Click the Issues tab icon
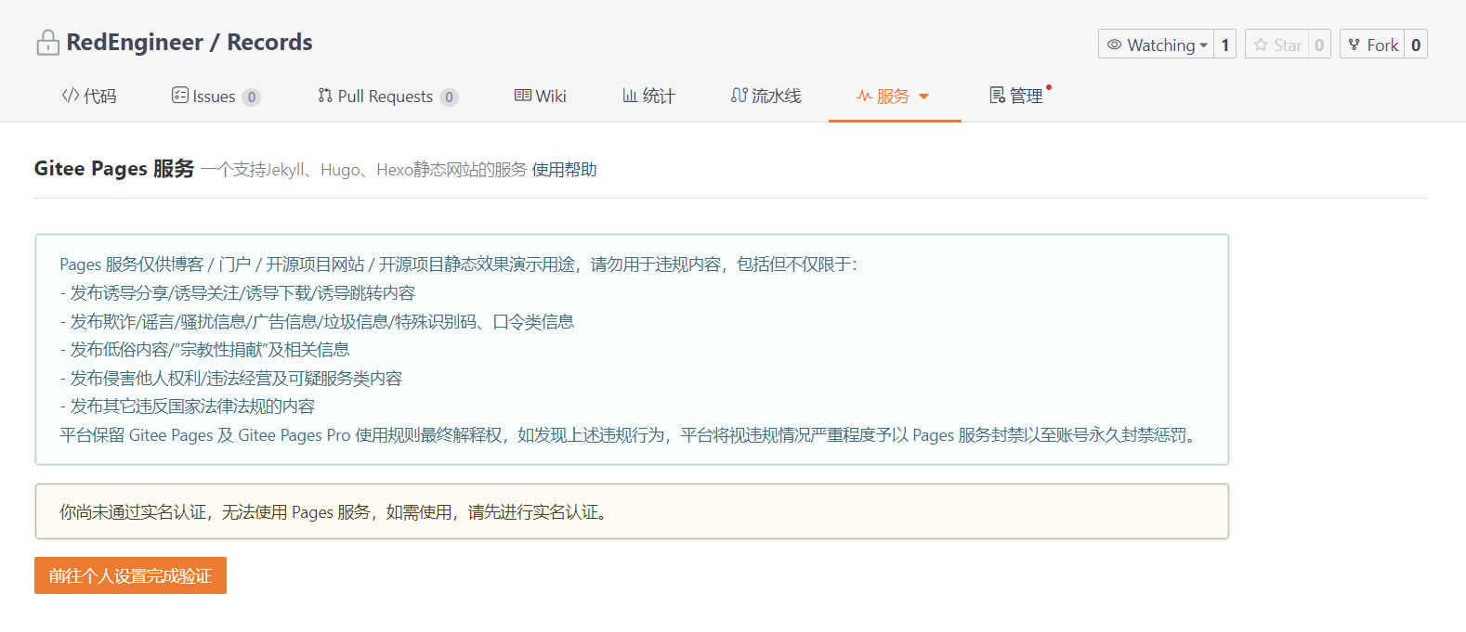1466x632 pixels. tap(180, 96)
